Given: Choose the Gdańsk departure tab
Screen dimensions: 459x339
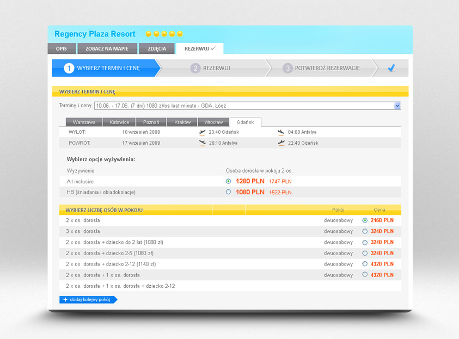Looking at the screenshot, I should pos(246,122).
